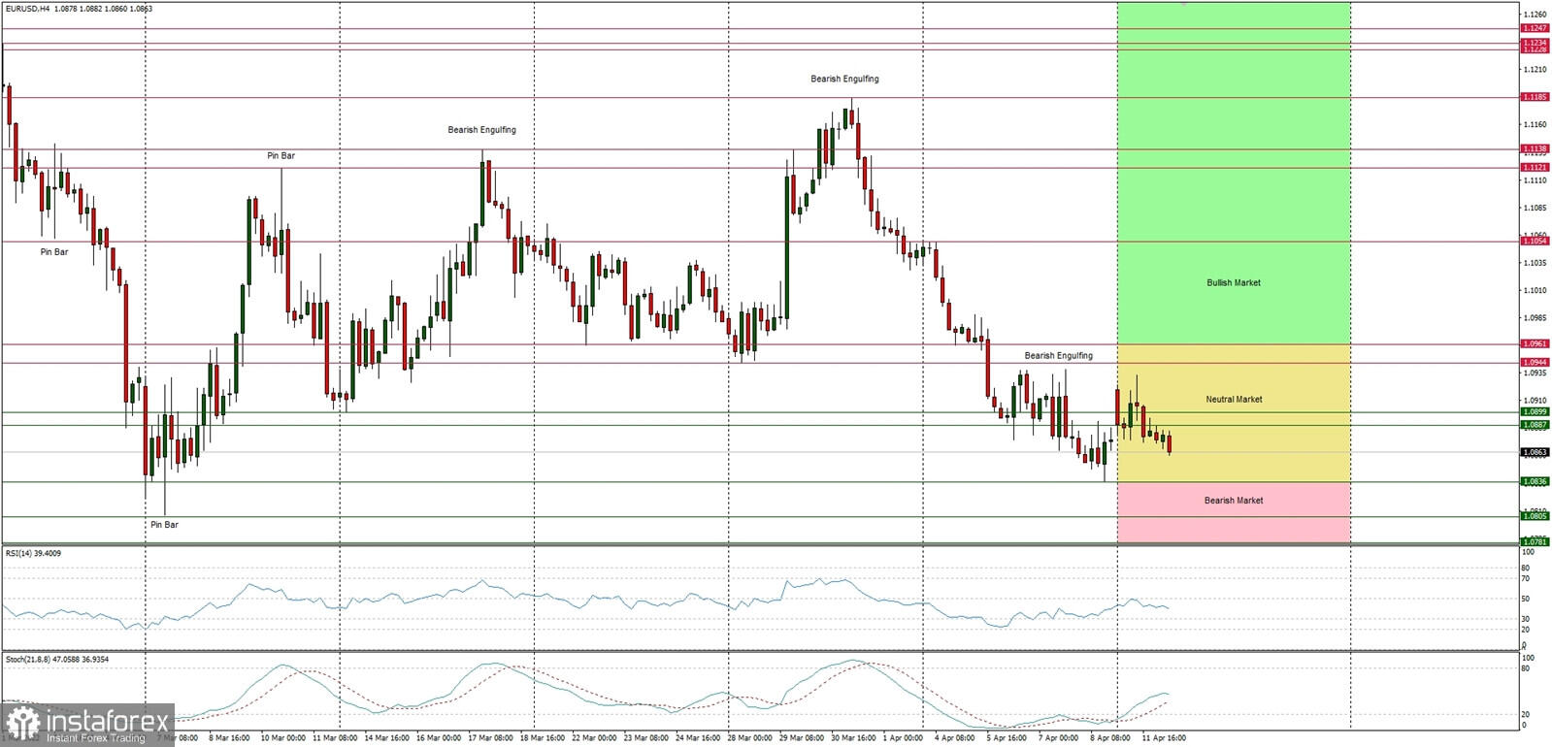
Task: Click the RSI(14) indicator label
Action: point(33,553)
